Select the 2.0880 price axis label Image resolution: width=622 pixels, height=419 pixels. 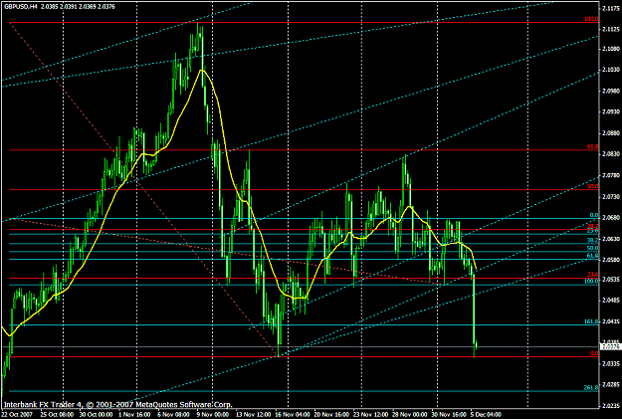click(x=611, y=133)
